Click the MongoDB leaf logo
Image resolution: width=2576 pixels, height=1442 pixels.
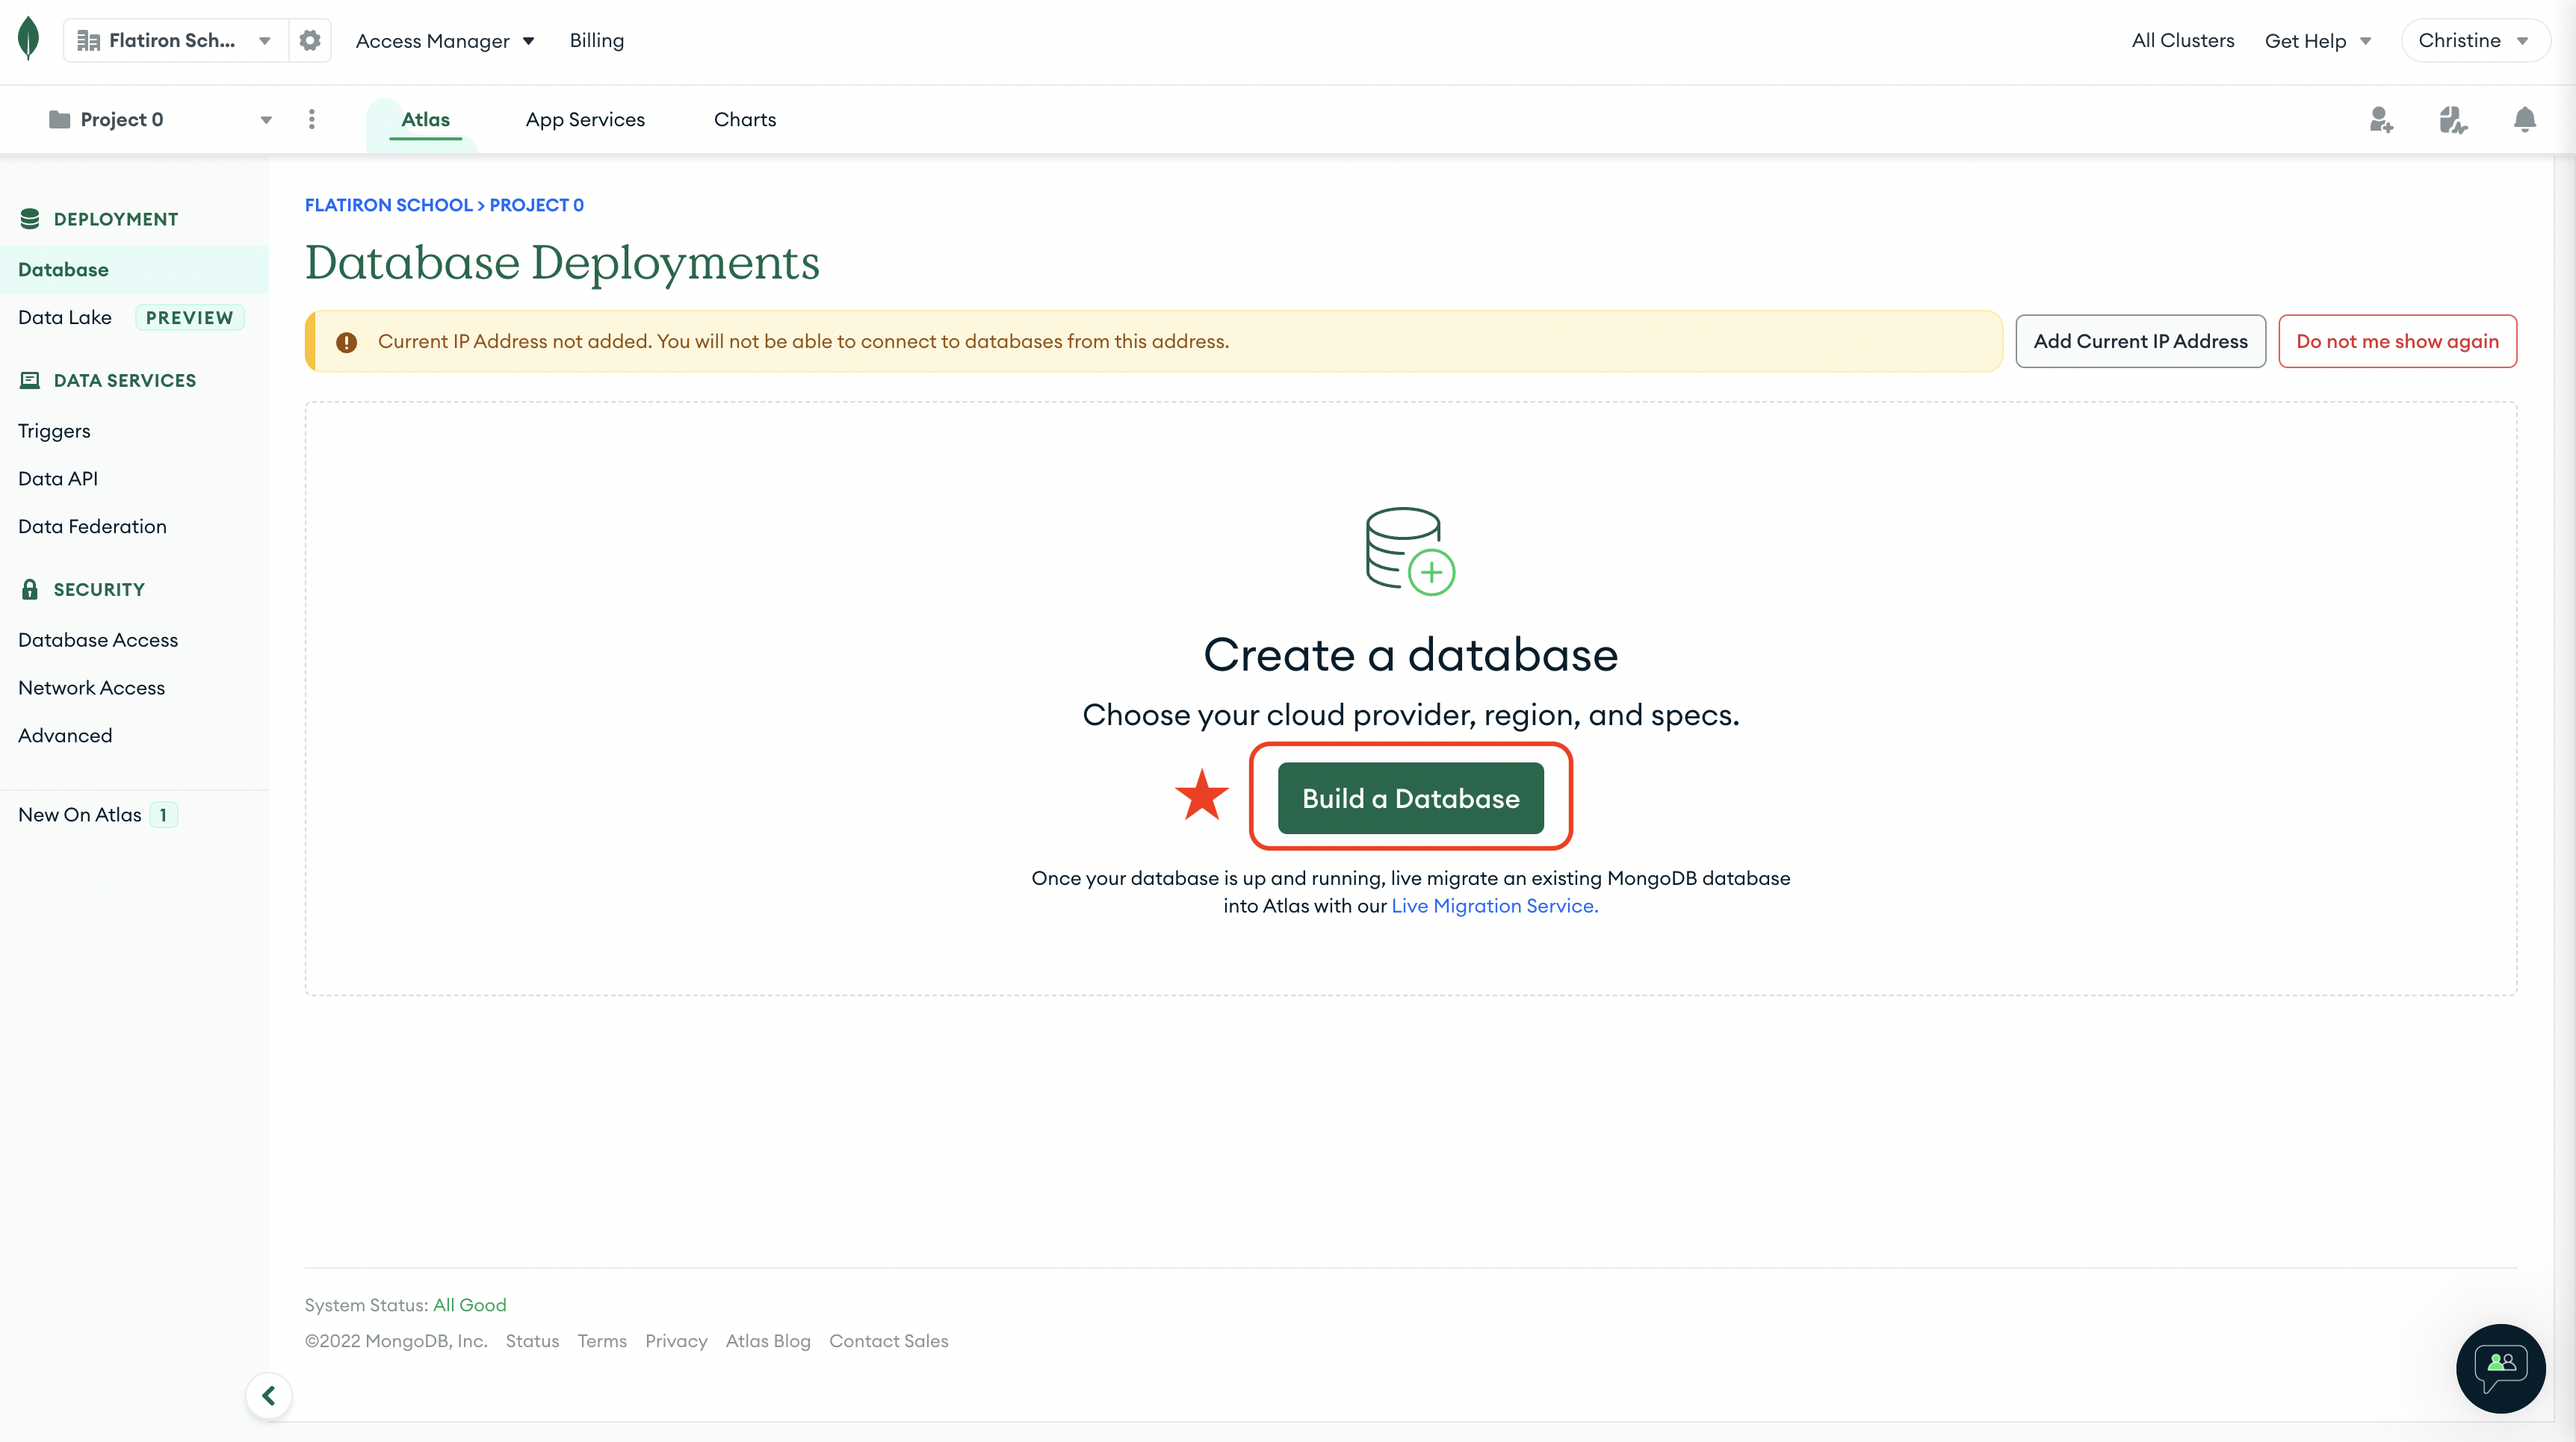29,38
